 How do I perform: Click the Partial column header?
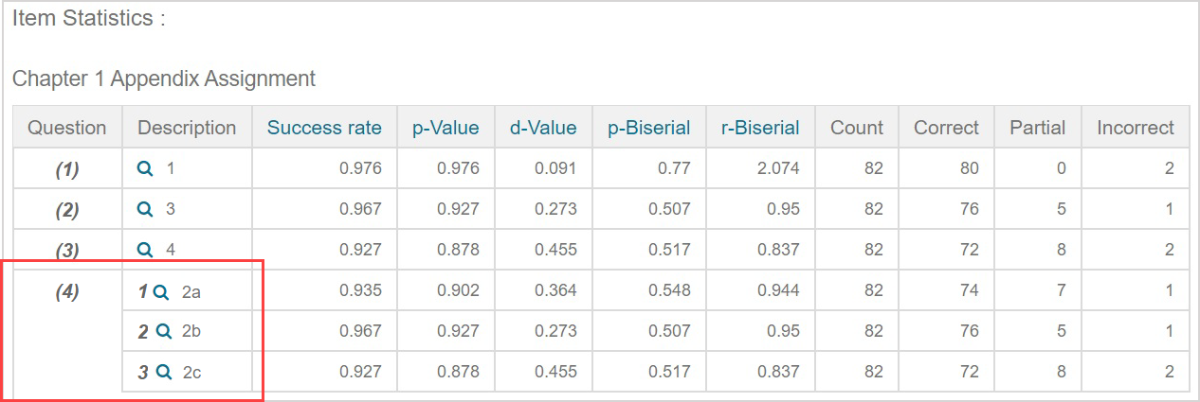[1038, 128]
